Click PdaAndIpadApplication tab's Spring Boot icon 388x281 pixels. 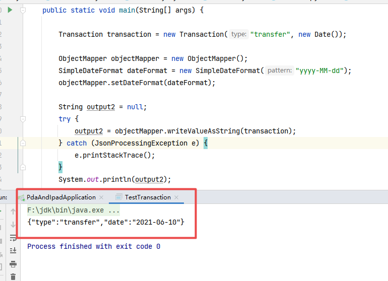click(x=22, y=197)
